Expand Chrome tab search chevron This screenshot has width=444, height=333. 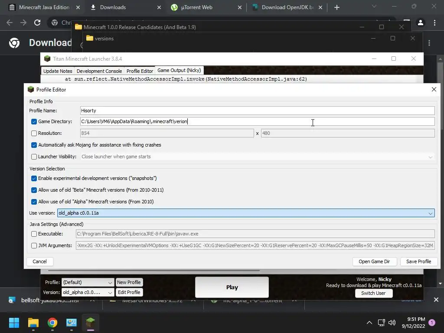point(374,6)
